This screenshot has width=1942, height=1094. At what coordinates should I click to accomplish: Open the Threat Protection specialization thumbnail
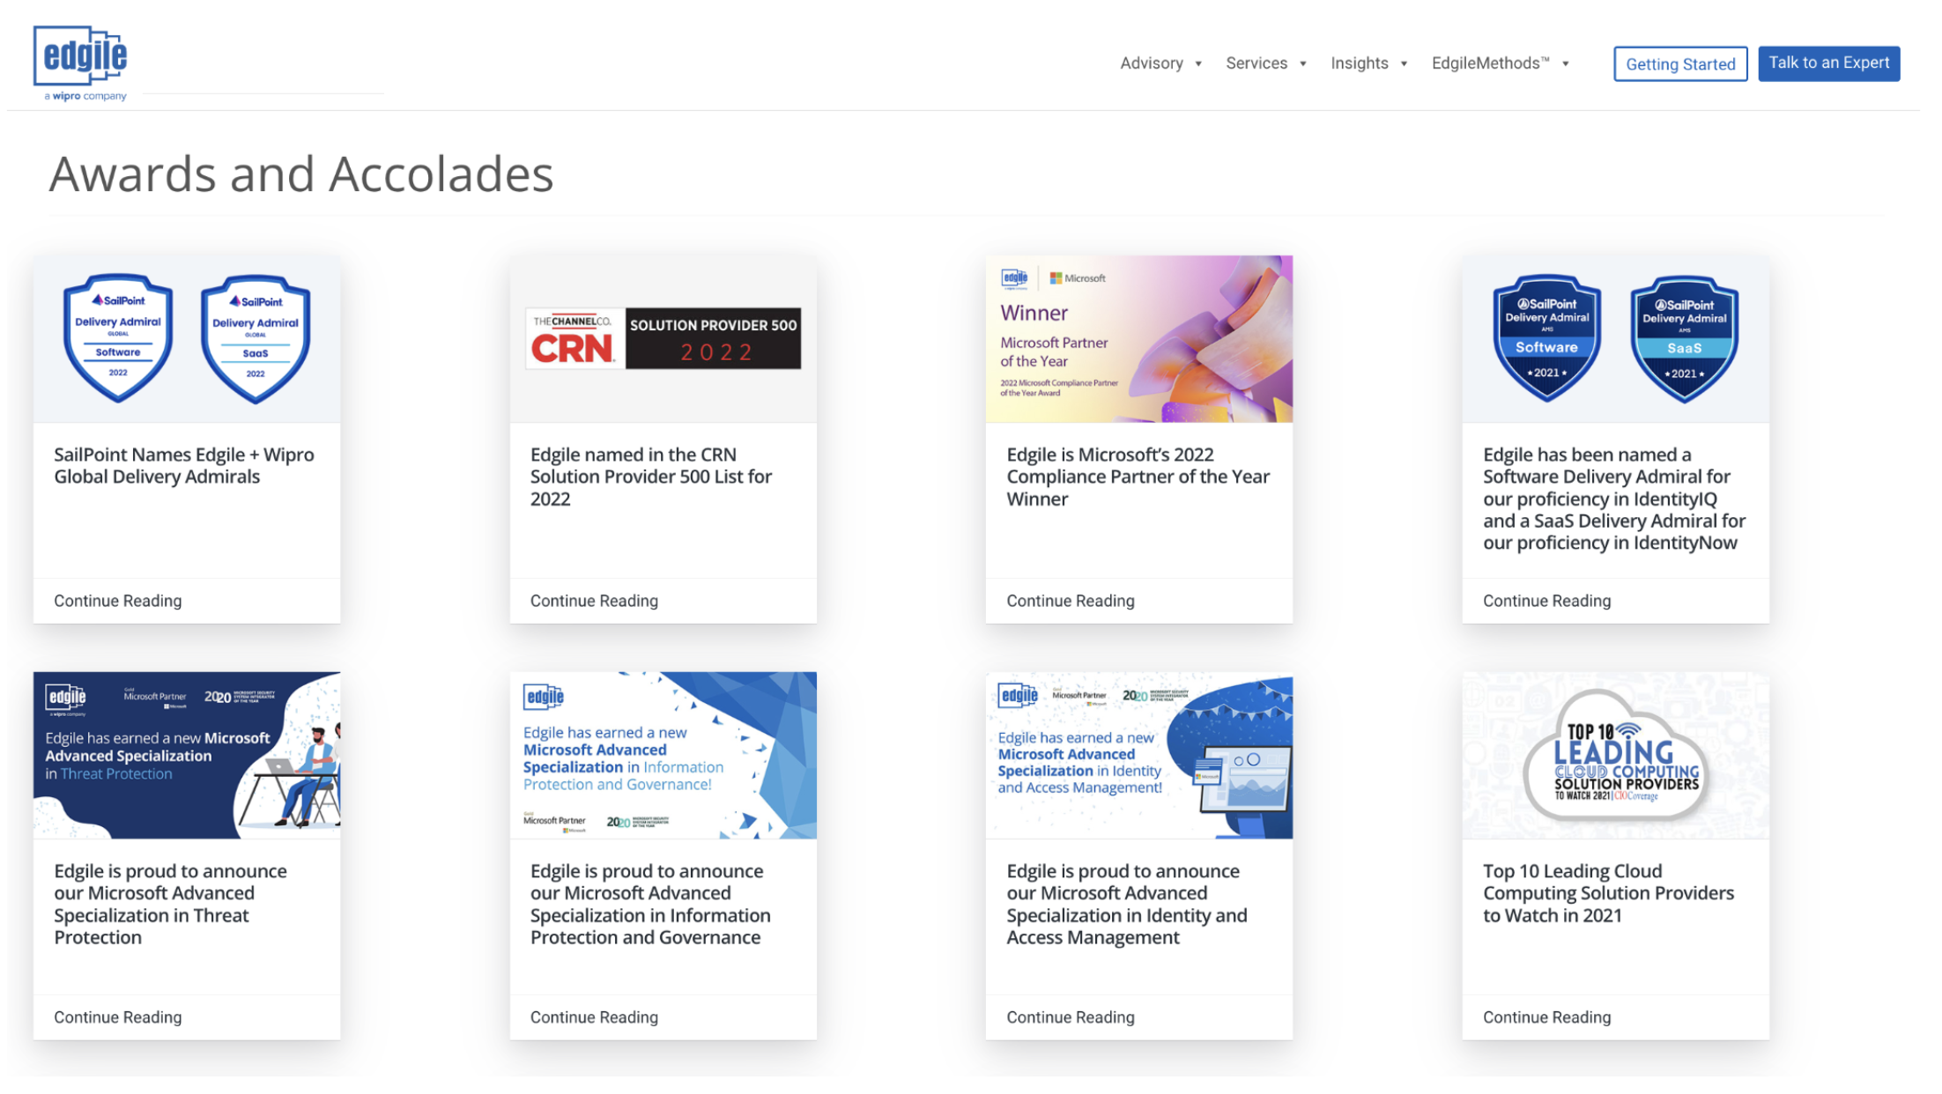point(187,755)
